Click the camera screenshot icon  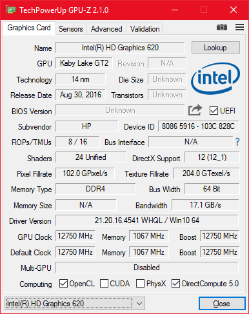pos(222,27)
